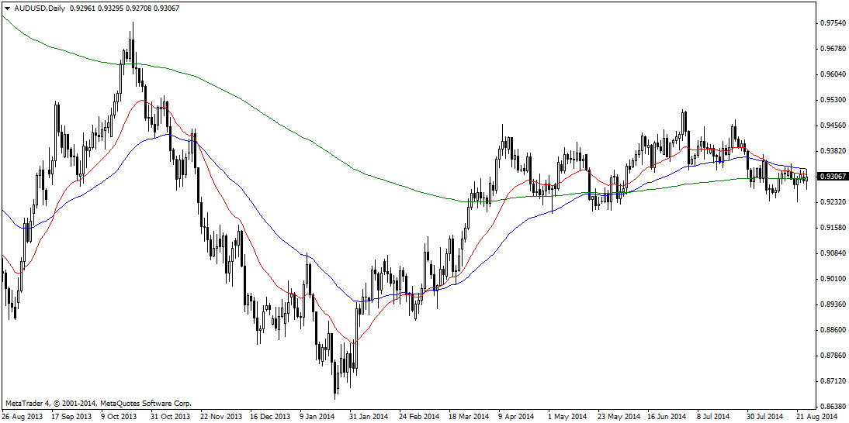Select the green moving average line
Viewport: 849px width, 423px height.
click(x=310, y=144)
